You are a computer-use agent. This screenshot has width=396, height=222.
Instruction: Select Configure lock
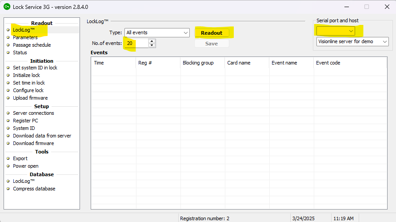28,90
